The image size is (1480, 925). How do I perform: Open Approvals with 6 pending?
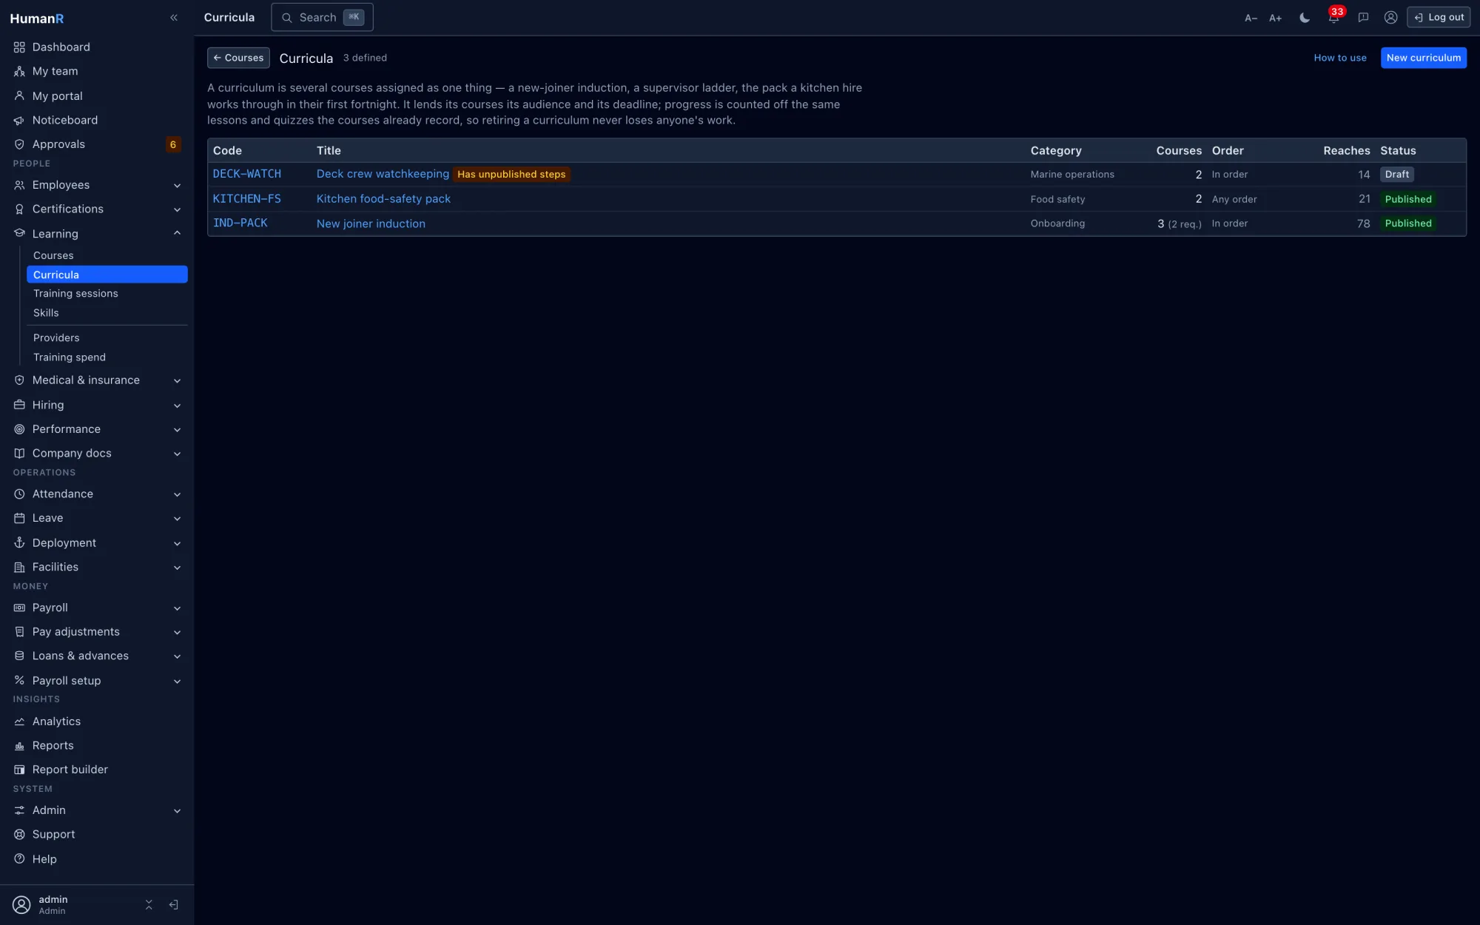[97, 144]
